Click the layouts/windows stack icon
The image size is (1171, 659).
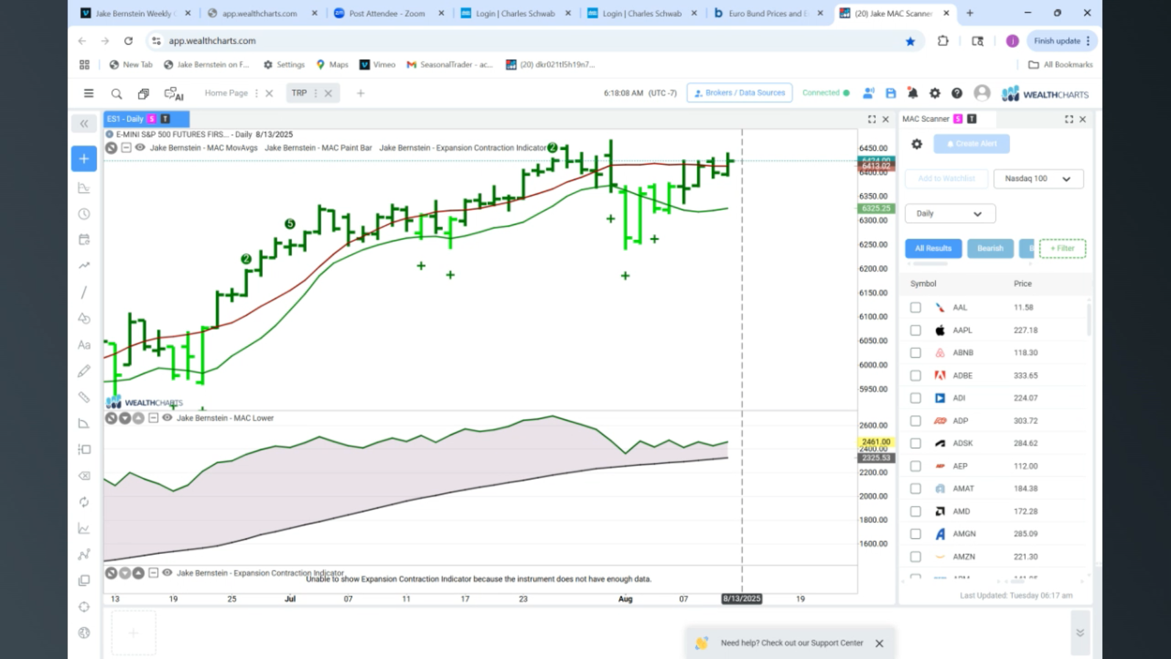click(x=143, y=93)
